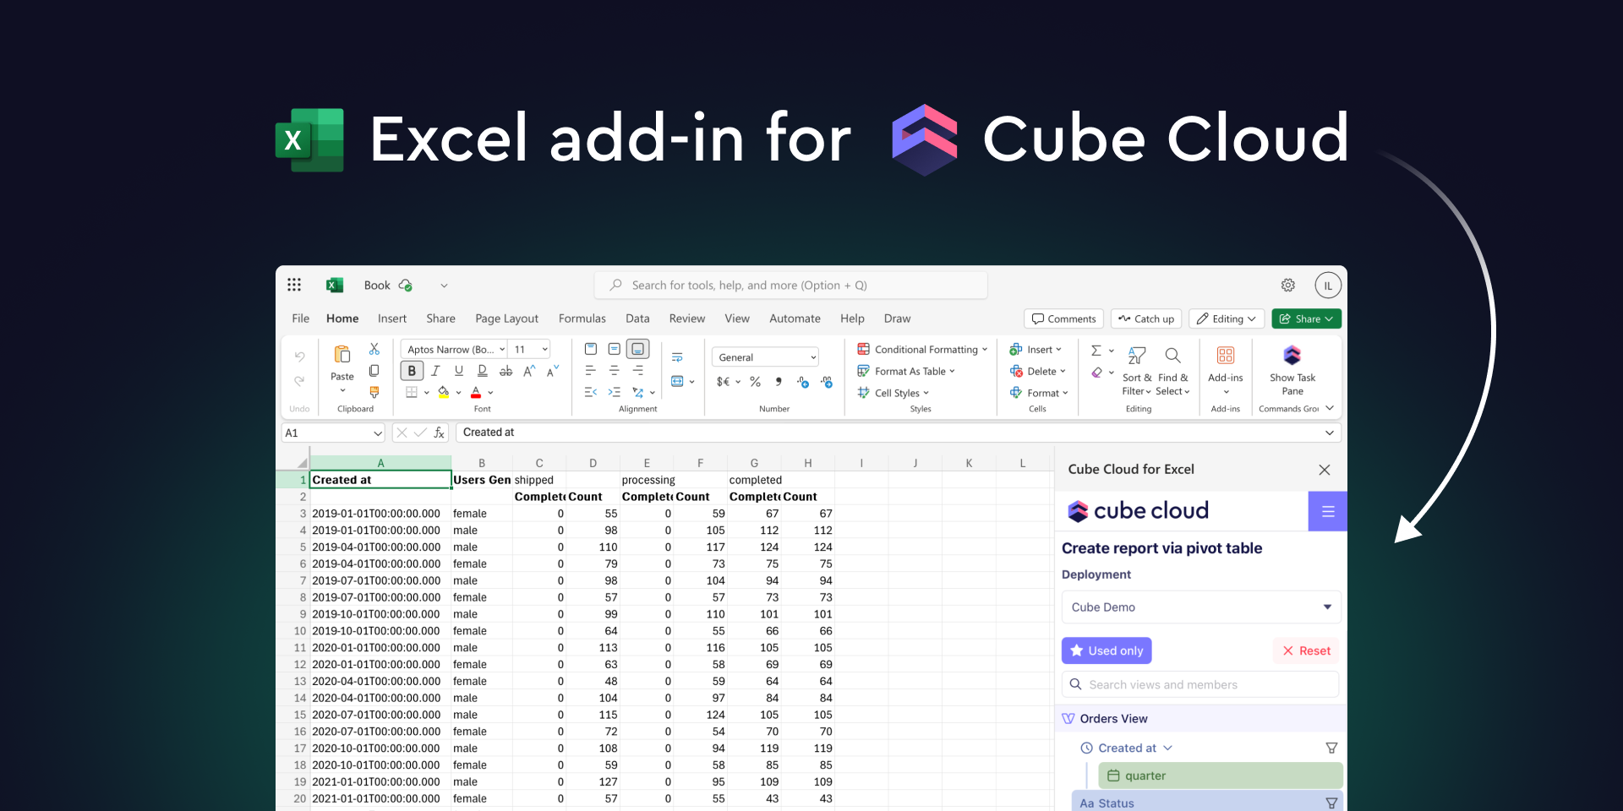Click the Copy icon in Clipboard group

pos(374,371)
